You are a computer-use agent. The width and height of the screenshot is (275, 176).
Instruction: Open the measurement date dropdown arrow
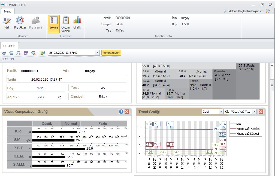pos(97,53)
